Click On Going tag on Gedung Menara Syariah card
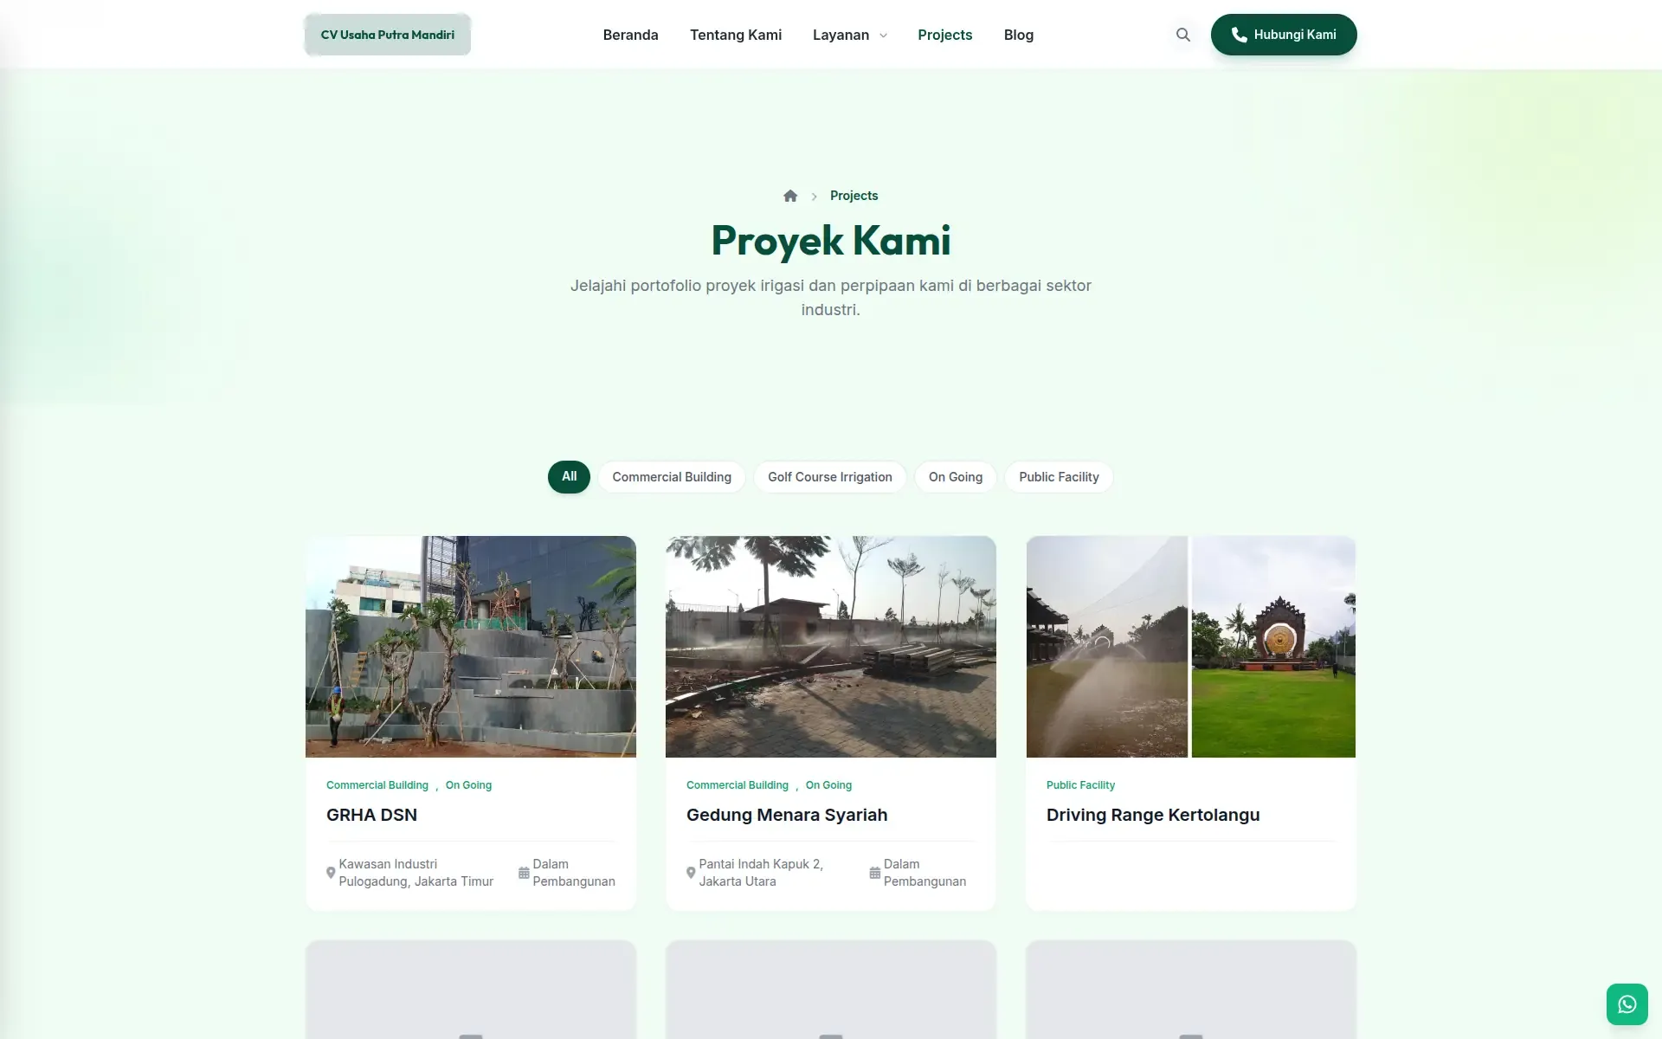This screenshot has height=1039, width=1662. coord(828,785)
